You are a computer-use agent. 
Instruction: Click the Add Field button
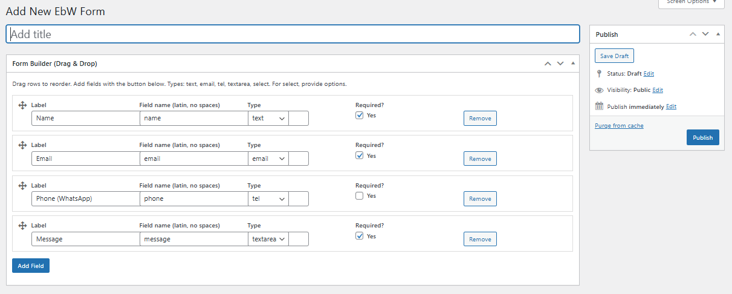31,266
